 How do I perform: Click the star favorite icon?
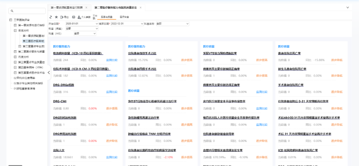click(x=56, y=17)
